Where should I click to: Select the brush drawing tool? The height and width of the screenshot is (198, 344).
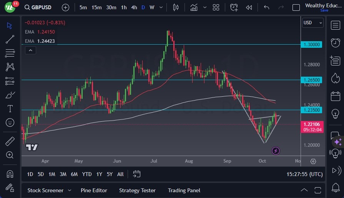[x=10, y=95]
